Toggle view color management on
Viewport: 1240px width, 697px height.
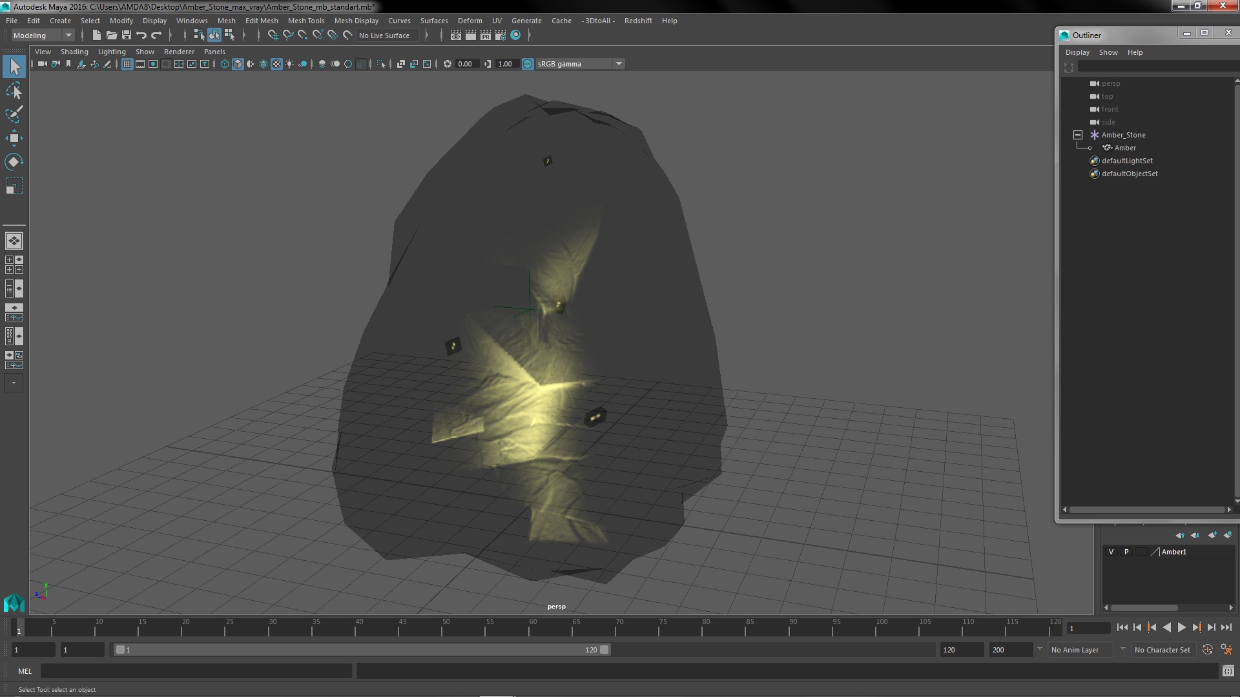(528, 64)
